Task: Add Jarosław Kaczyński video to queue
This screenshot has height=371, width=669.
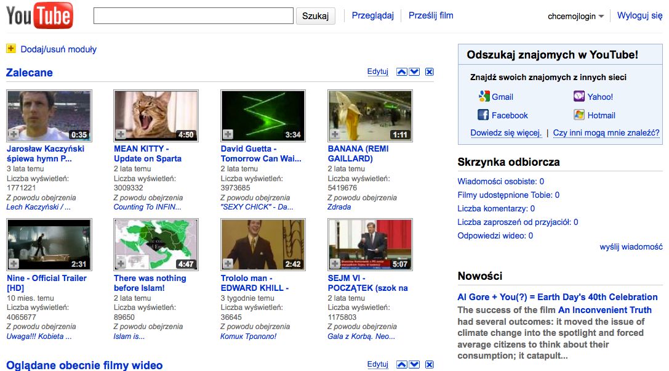Action: click(14, 134)
